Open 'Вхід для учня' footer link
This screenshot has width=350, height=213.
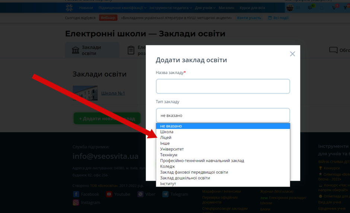[330, 202]
